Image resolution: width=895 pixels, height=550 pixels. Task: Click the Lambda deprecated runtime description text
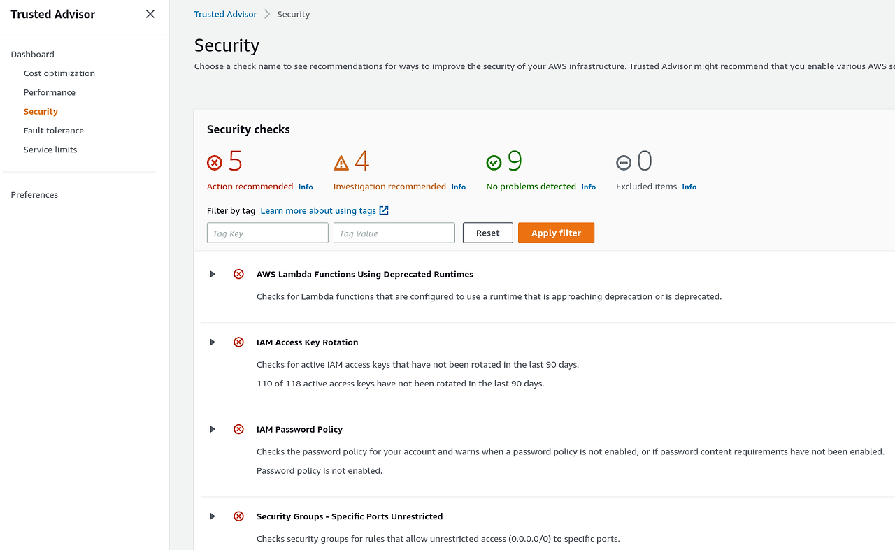489,296
